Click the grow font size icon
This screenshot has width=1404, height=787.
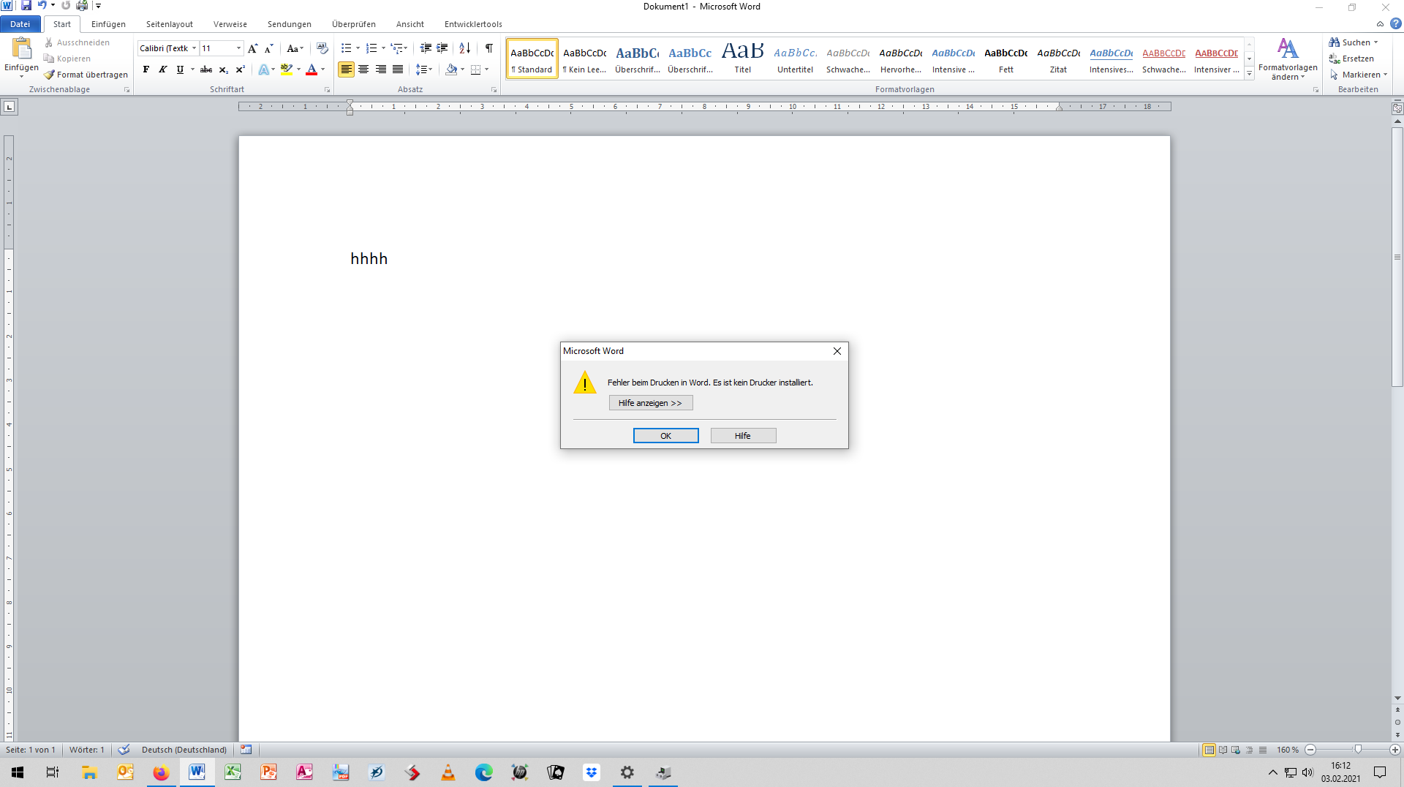coord(253,48)
